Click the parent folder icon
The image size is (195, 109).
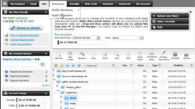(x=62, y=66)
